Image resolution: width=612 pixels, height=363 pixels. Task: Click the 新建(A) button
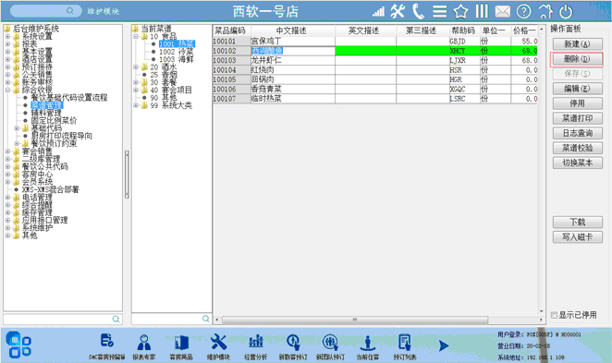tap(577, 44)
